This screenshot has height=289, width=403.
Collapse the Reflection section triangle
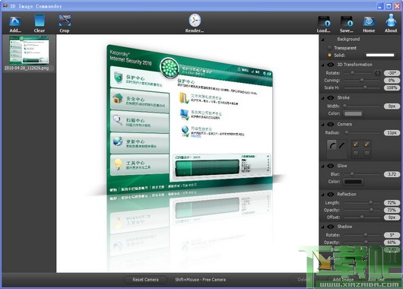322,195
